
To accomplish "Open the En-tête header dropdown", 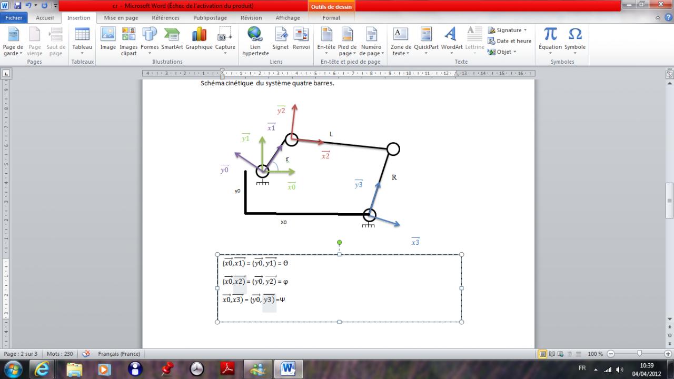I will (x=326, y=41).
